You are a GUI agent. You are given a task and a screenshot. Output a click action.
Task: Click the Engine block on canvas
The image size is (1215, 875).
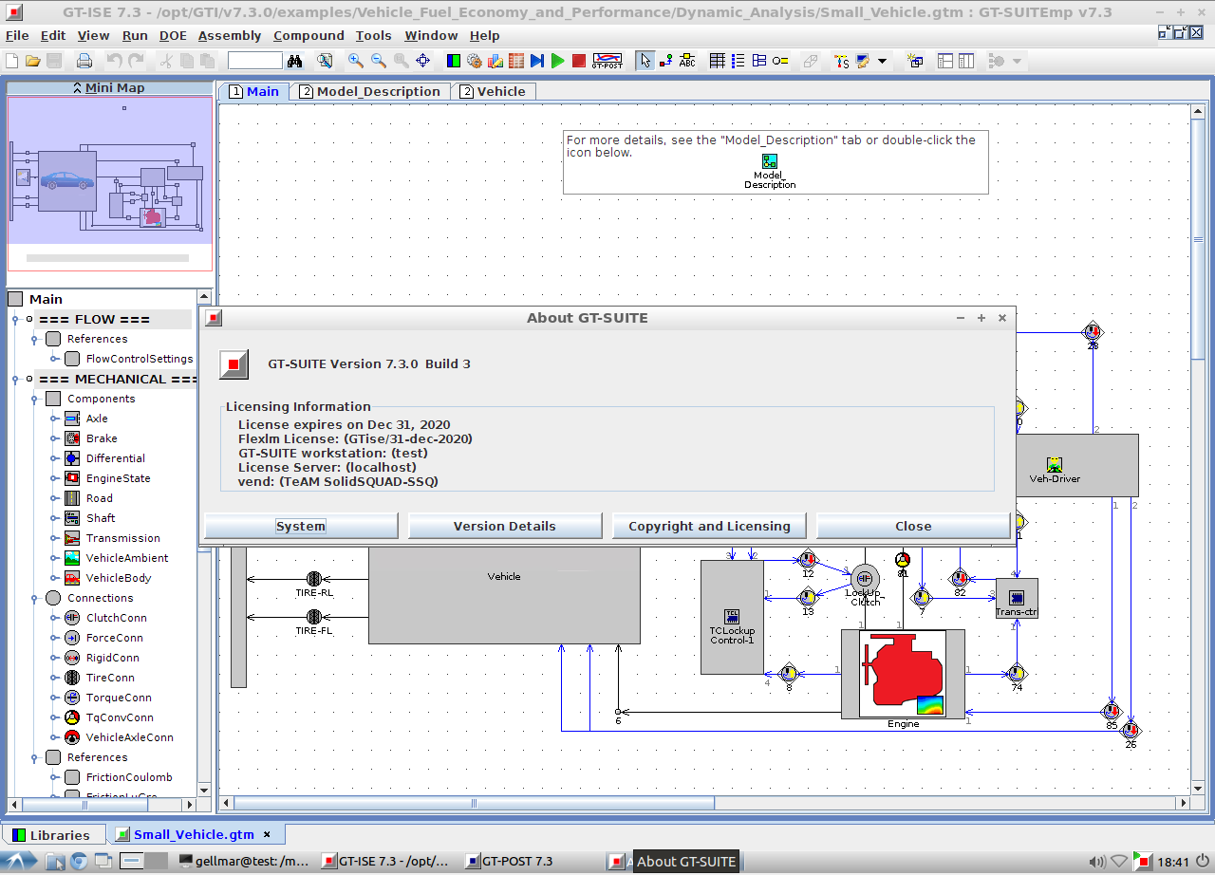(903, 673)
